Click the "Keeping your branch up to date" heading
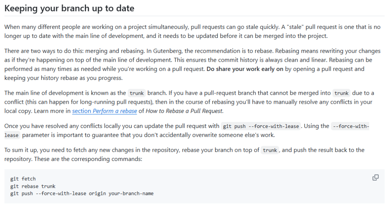Screen dimensions: 388x206 [x=69, y=8]
